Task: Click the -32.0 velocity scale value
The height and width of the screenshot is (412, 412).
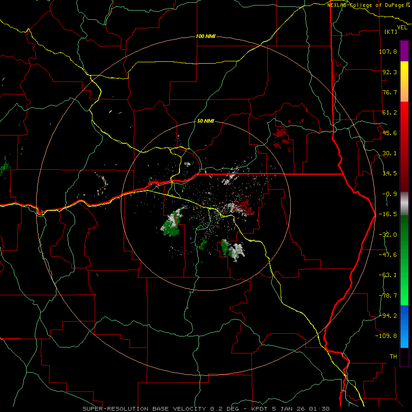Action: tap(388, 235)
